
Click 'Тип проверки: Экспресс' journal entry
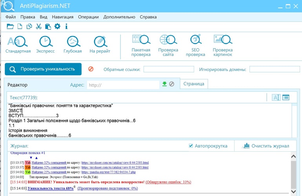pyautogui.click(x=64, y=177)
